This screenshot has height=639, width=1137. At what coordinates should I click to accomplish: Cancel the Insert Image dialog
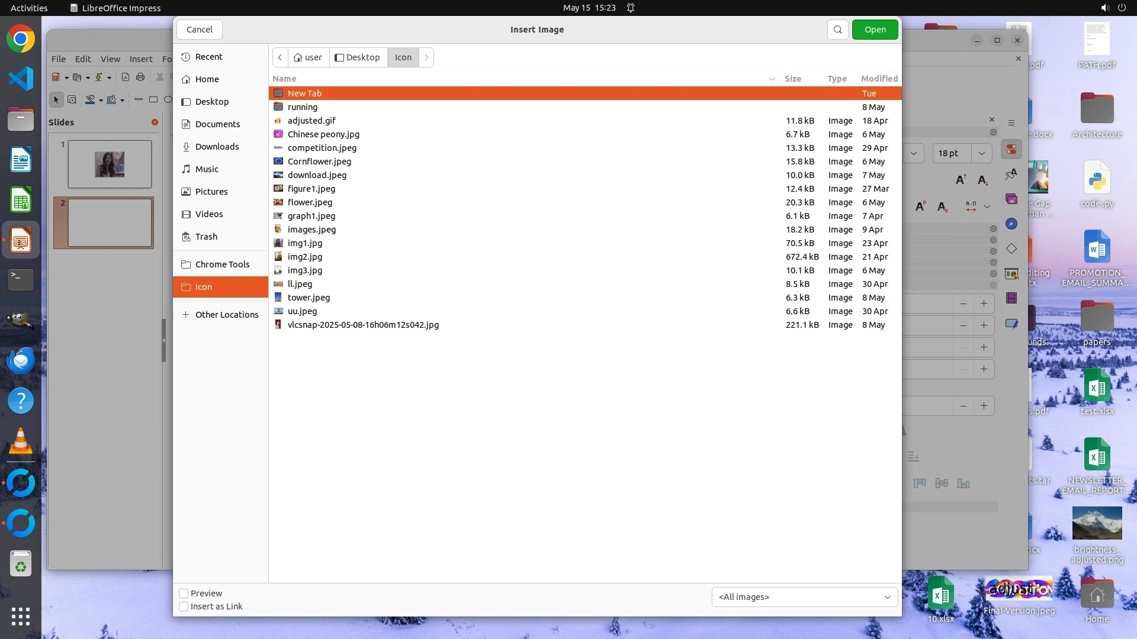point(199,30)
